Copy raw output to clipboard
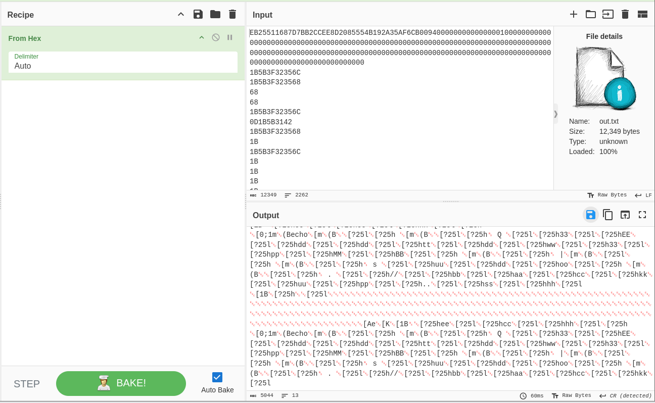Screen dimensions: 655x403 pyautogui.click(x=608, y=215)
